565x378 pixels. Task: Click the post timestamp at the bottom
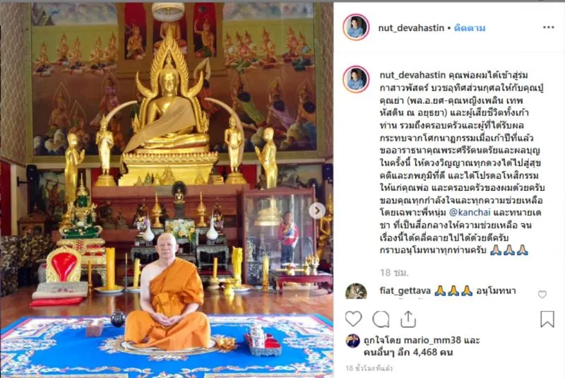[x=369, y=368]
